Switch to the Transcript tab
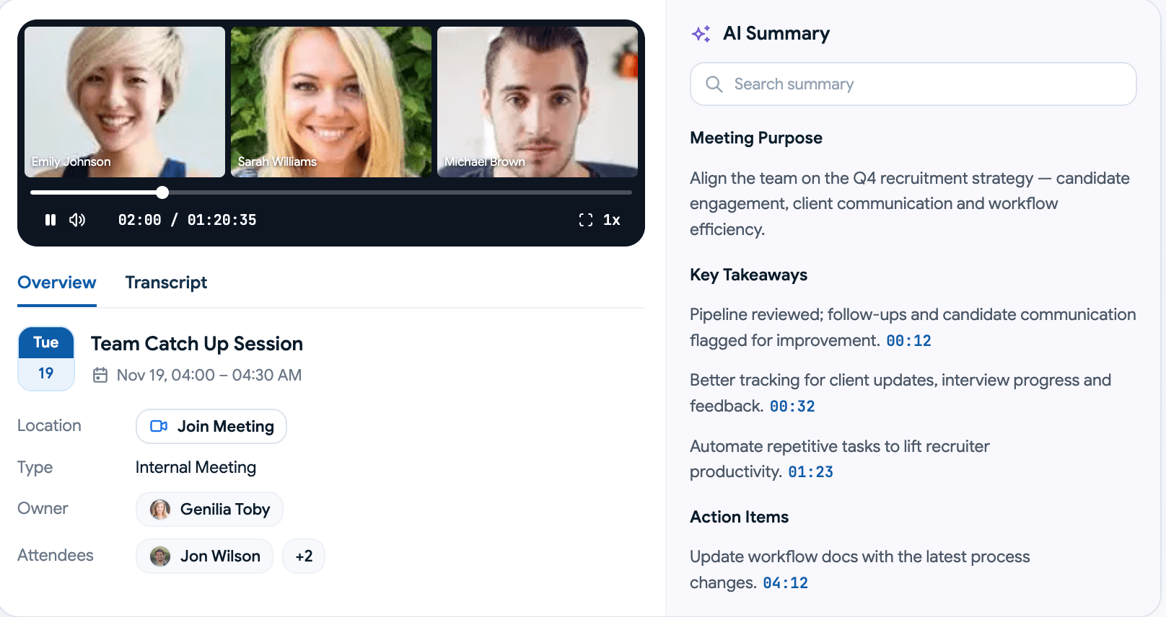This screenshot has width=1166, height=617. tap(166, 283)
